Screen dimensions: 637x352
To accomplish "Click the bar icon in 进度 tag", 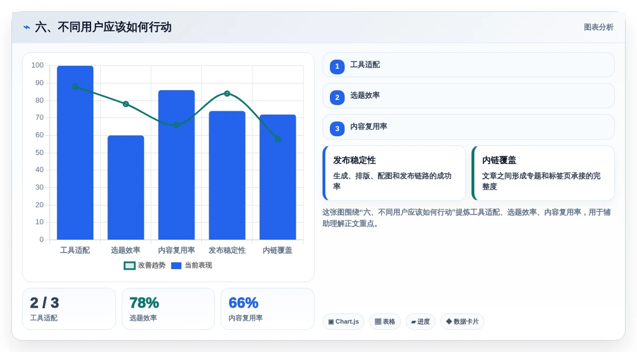I will tap(413, 322).
